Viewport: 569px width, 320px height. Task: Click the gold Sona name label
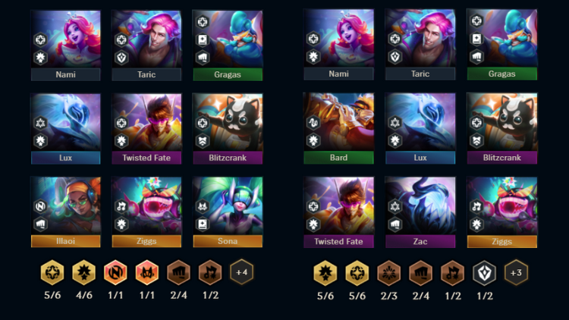click(x=228, y=241)
